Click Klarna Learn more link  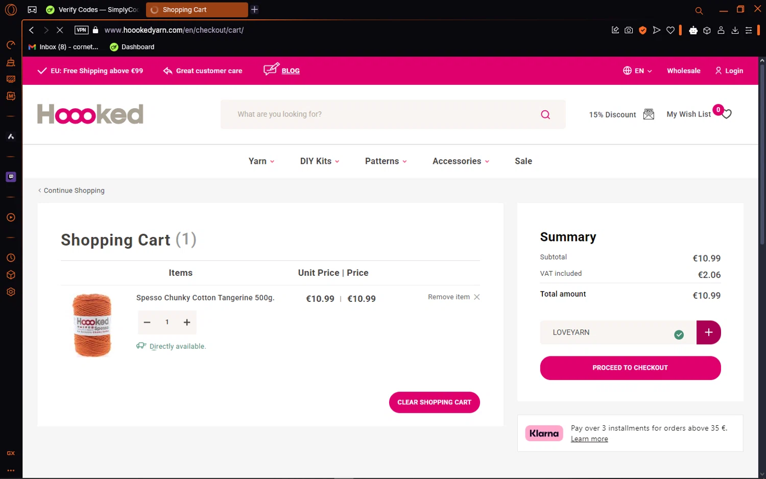[589, 439]
